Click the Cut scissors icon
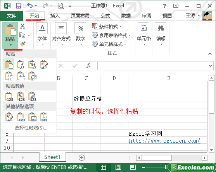 [22, 26]
